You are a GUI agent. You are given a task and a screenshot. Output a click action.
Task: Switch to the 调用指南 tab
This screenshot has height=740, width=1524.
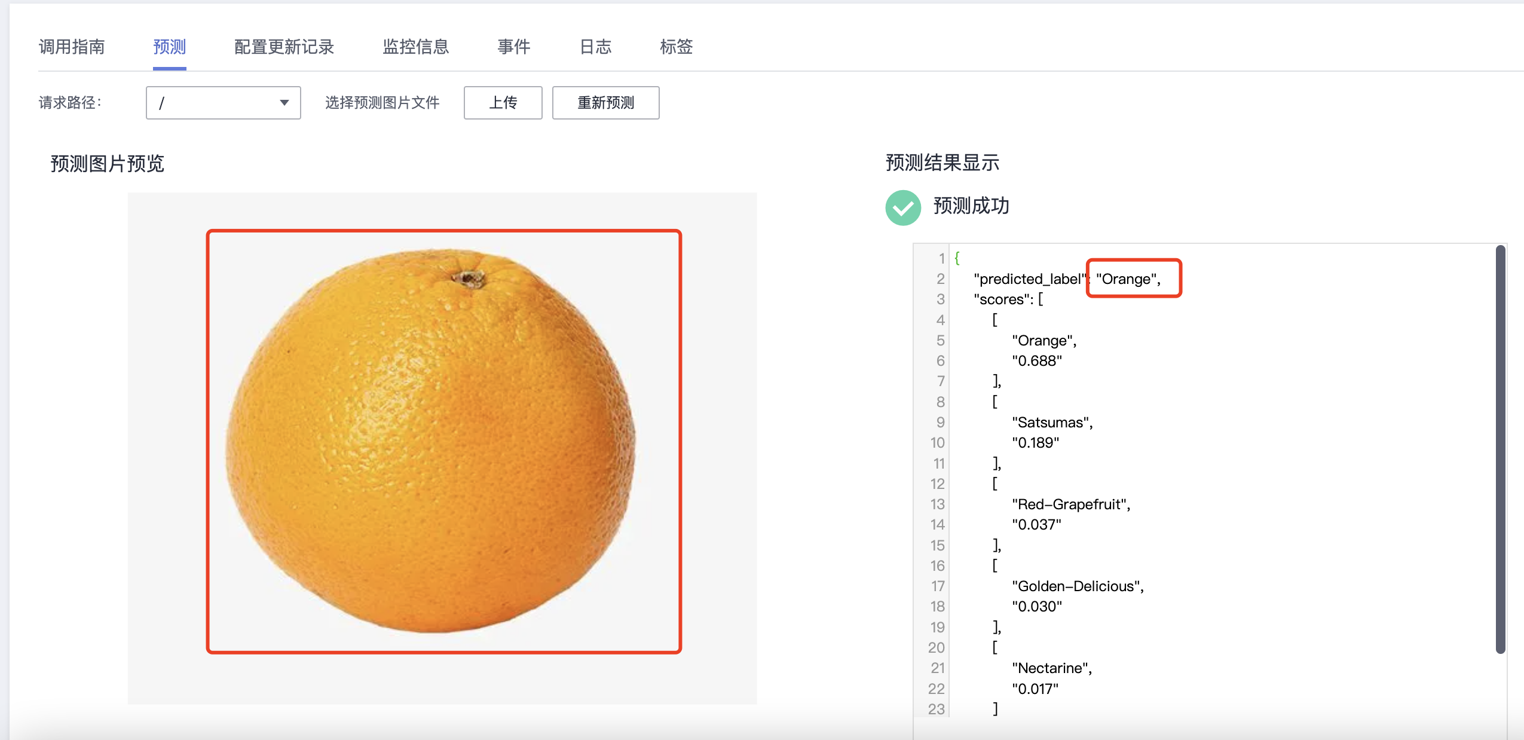[x=72, y=47]
